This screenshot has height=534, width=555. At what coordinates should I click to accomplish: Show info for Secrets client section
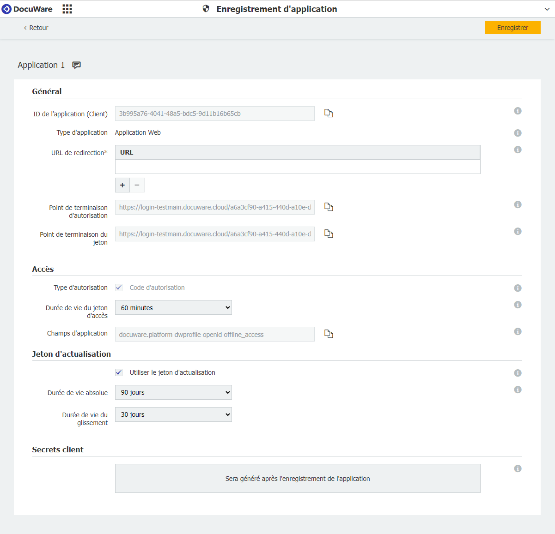click(x=518, y=468)
